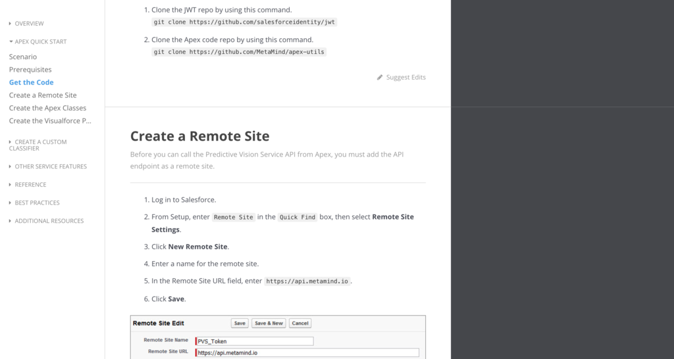Open OTHER SERVICE FEATURES heading

(51, 166)
